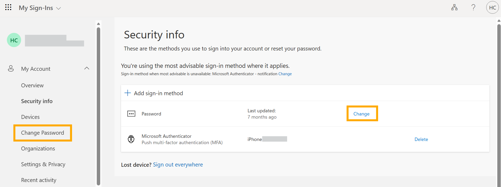Open Settings & Privacy page
Image resolution: width=501 pixels, height=187 pixels.
coord(43,164)
